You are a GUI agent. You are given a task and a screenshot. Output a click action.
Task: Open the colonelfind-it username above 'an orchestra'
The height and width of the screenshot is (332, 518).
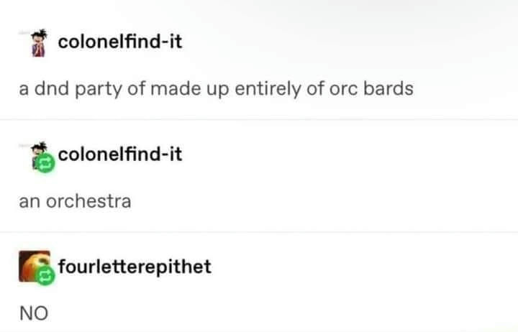click(120, 154)
